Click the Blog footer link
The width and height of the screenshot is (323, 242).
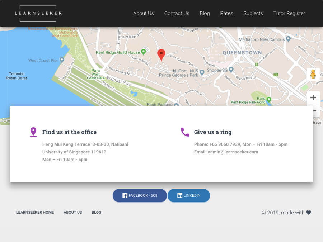point(97,212)
